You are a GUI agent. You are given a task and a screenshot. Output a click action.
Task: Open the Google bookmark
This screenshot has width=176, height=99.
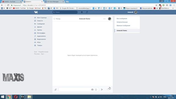(x=30, y=8)
